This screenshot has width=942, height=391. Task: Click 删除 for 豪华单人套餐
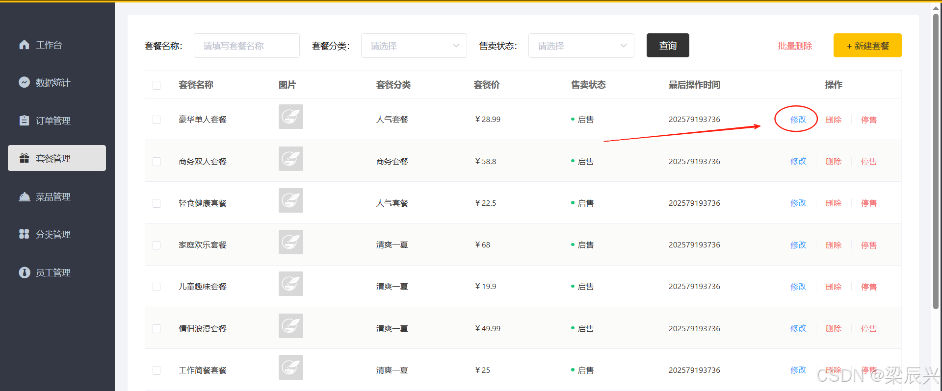834,120
